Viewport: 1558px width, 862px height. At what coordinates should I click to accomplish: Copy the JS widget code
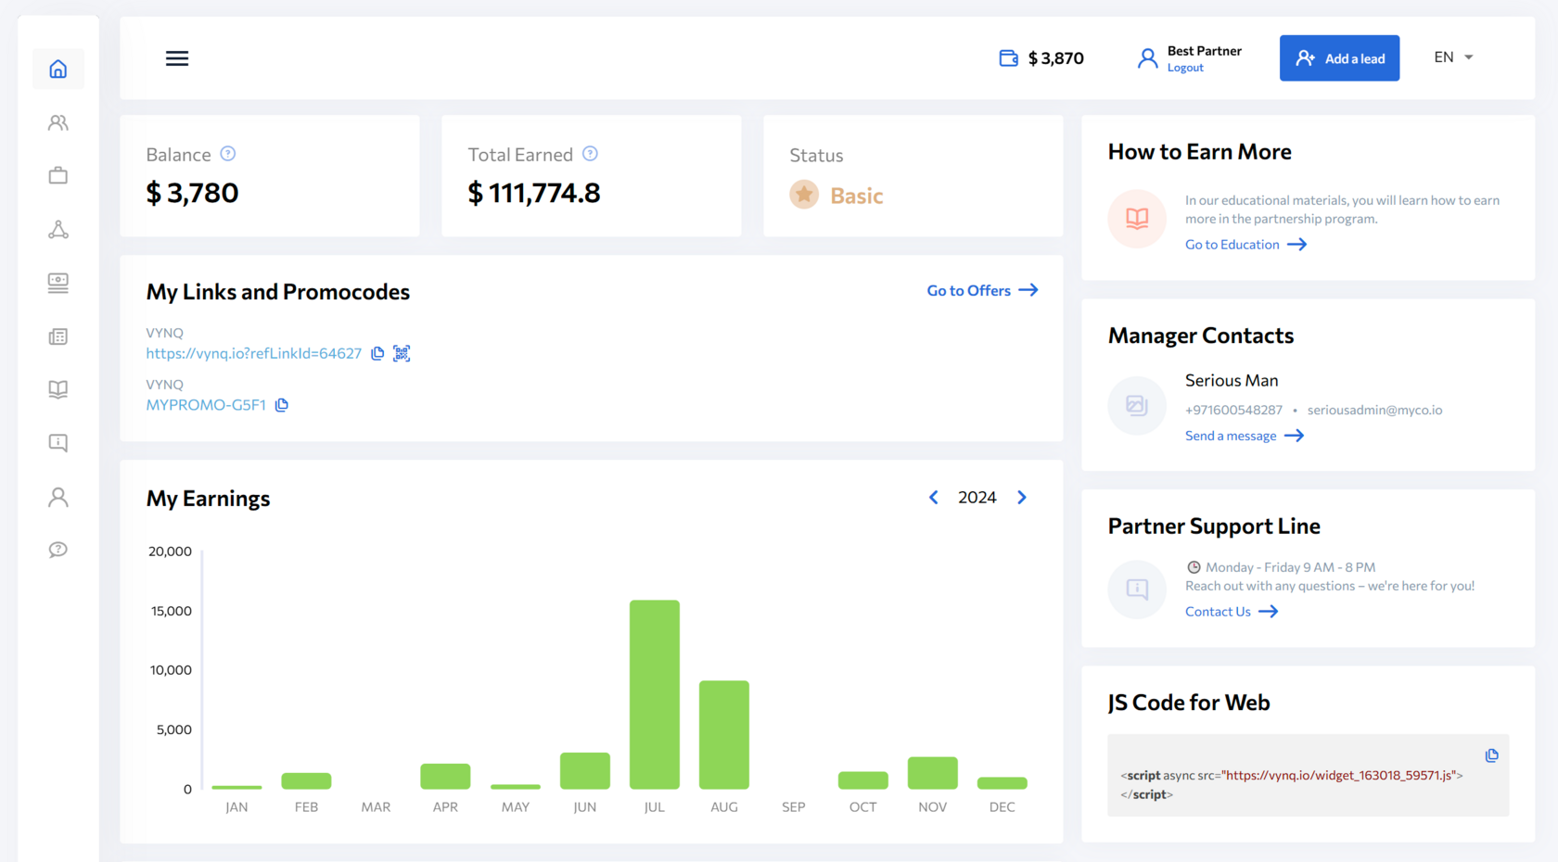[x=1491, y=755]
